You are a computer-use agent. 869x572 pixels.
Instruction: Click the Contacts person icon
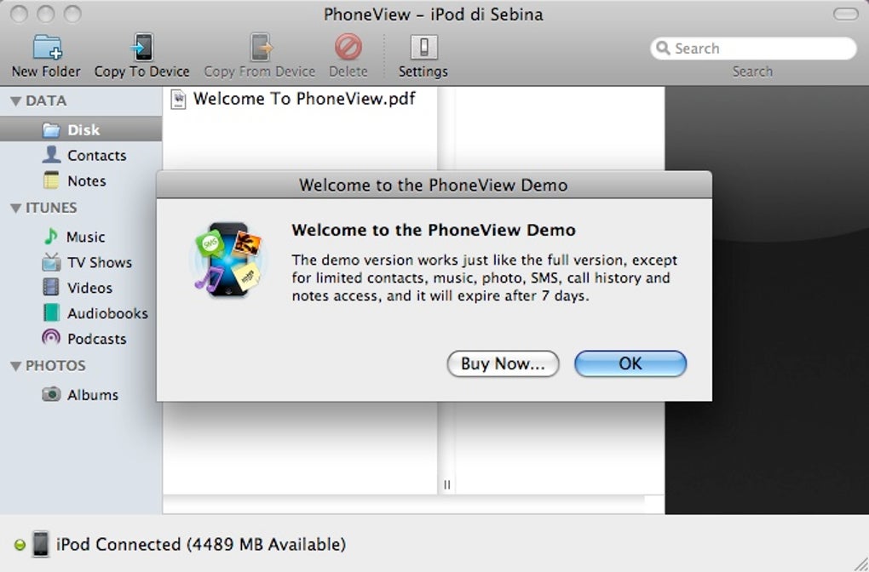tap(51, 155)
